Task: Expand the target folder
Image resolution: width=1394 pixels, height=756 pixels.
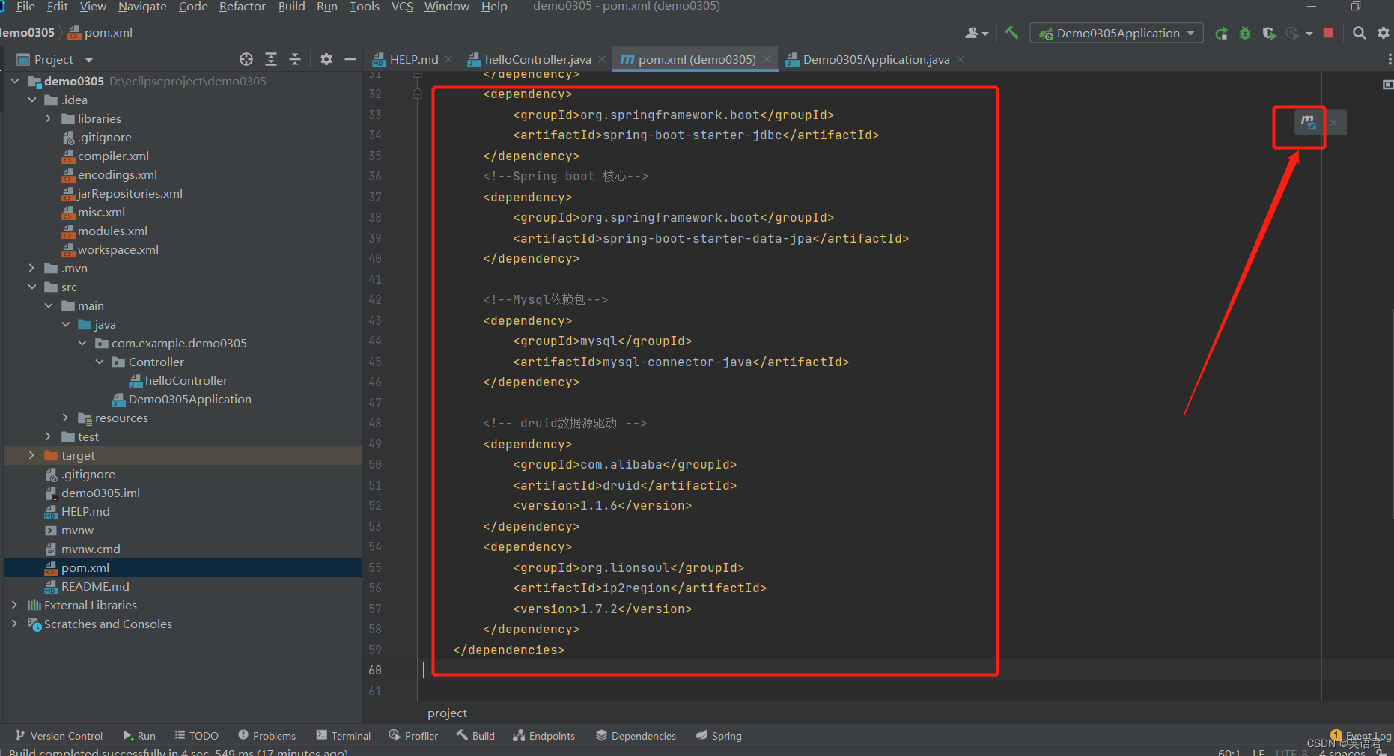Action: coord(32,455)
